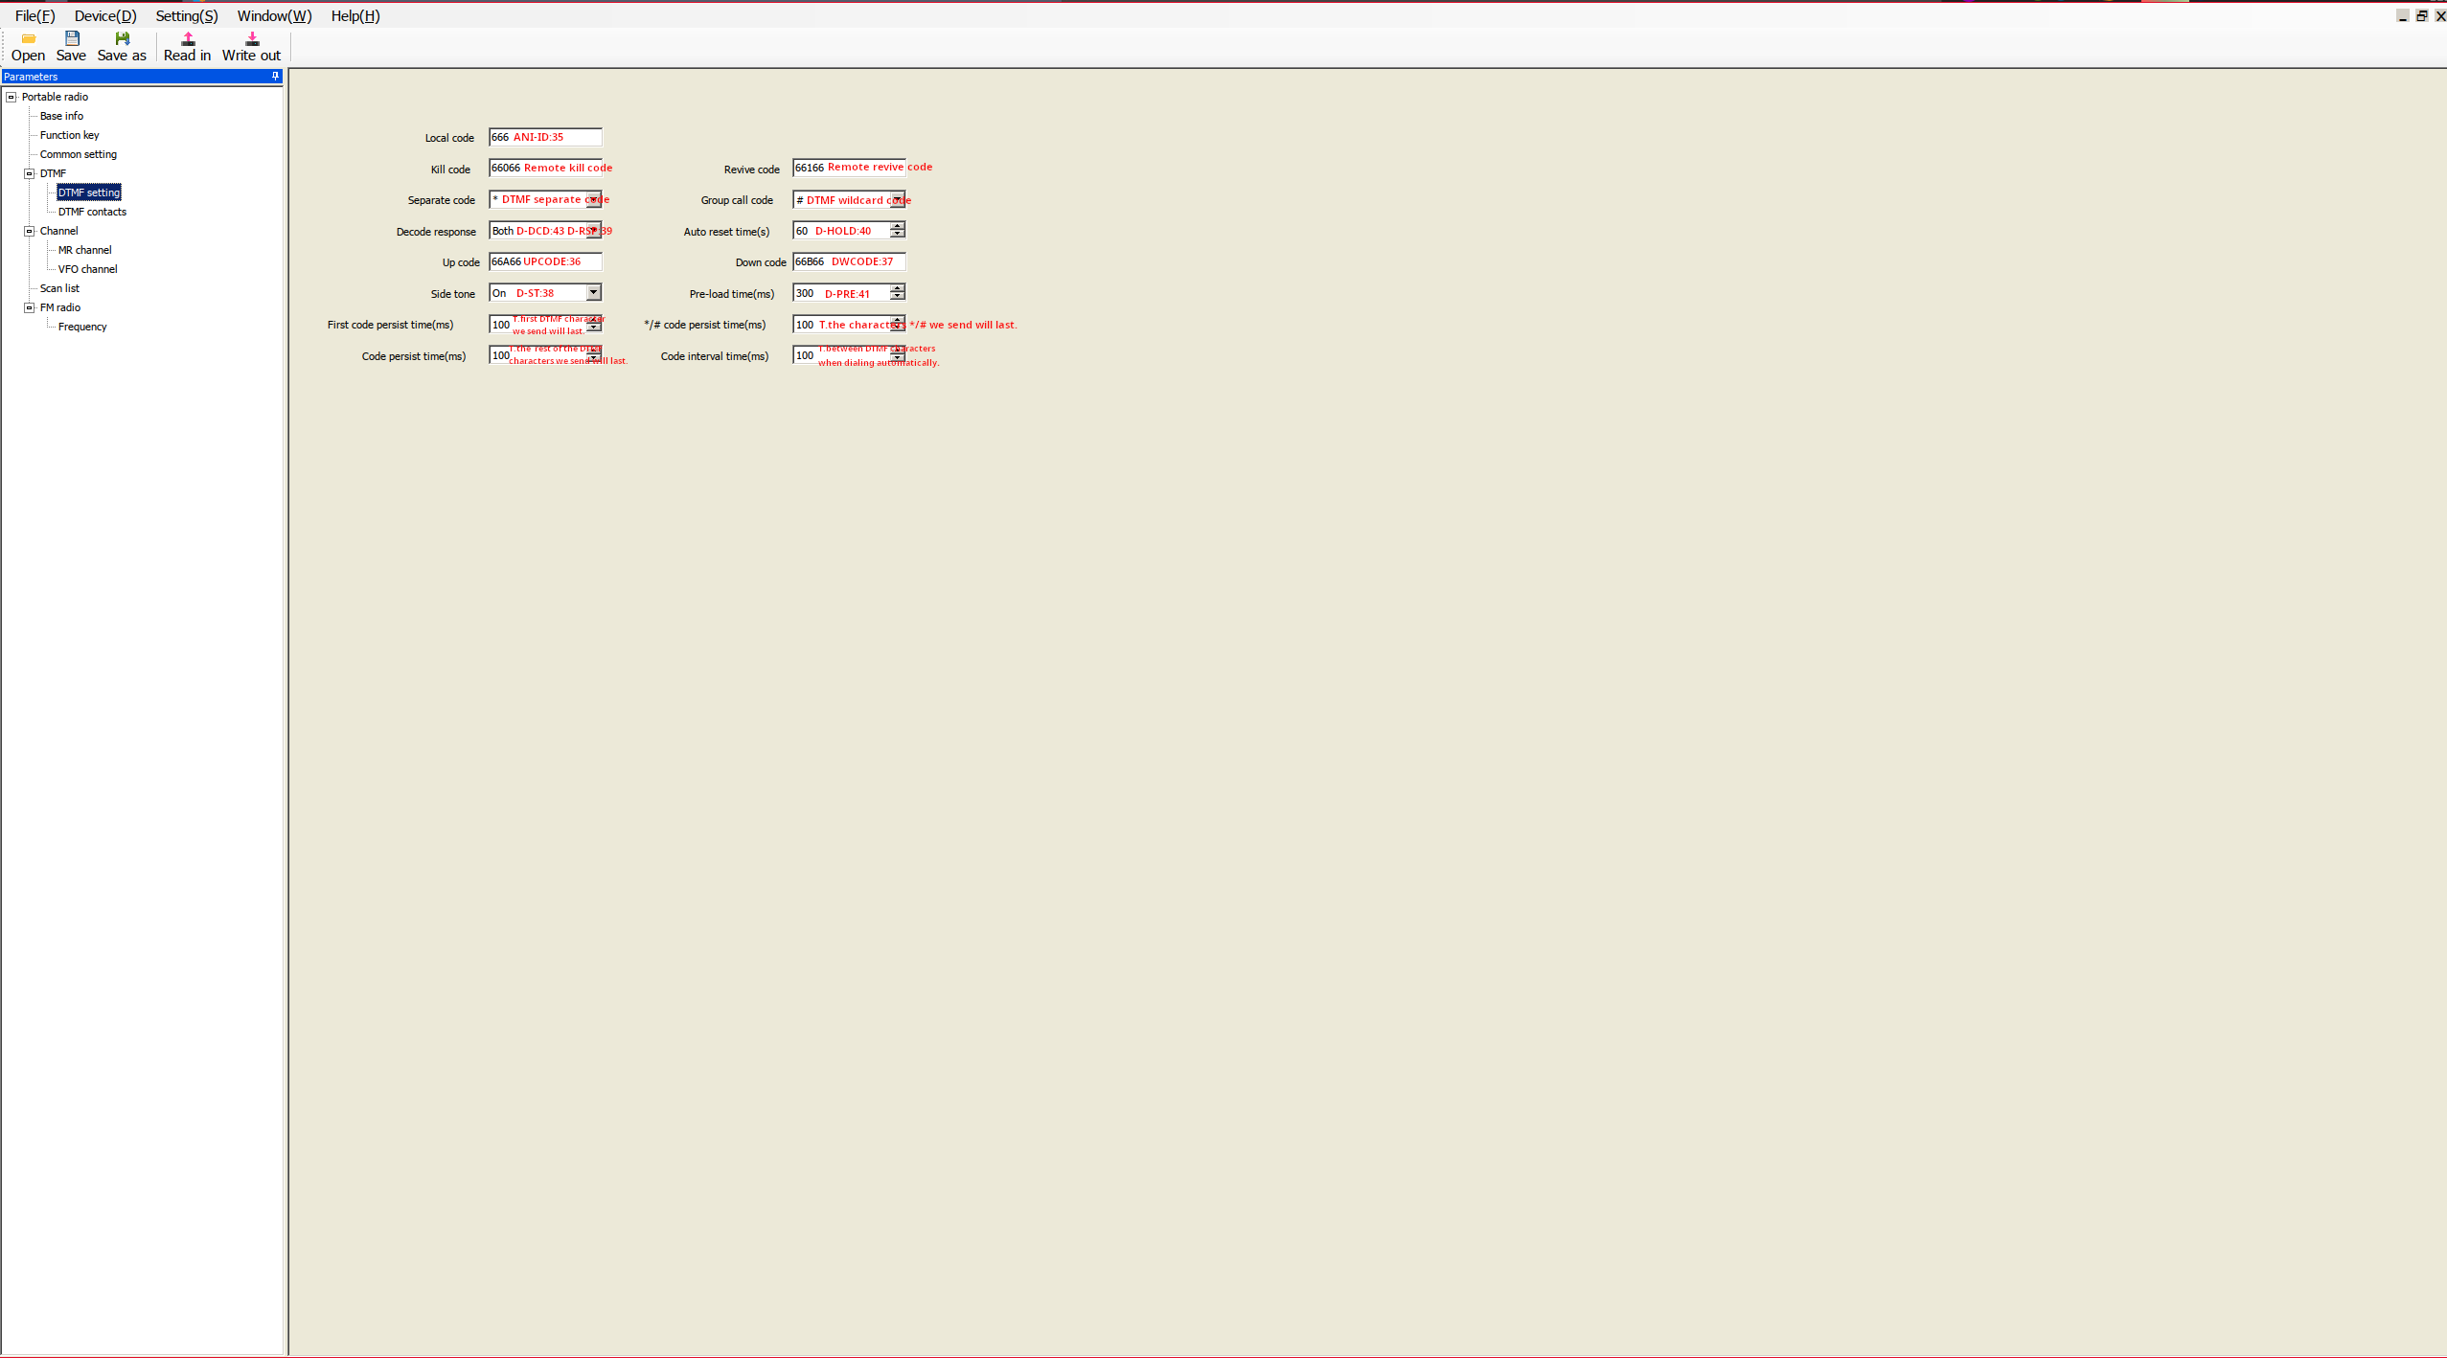Open the Device menu

tap(105, 16)
